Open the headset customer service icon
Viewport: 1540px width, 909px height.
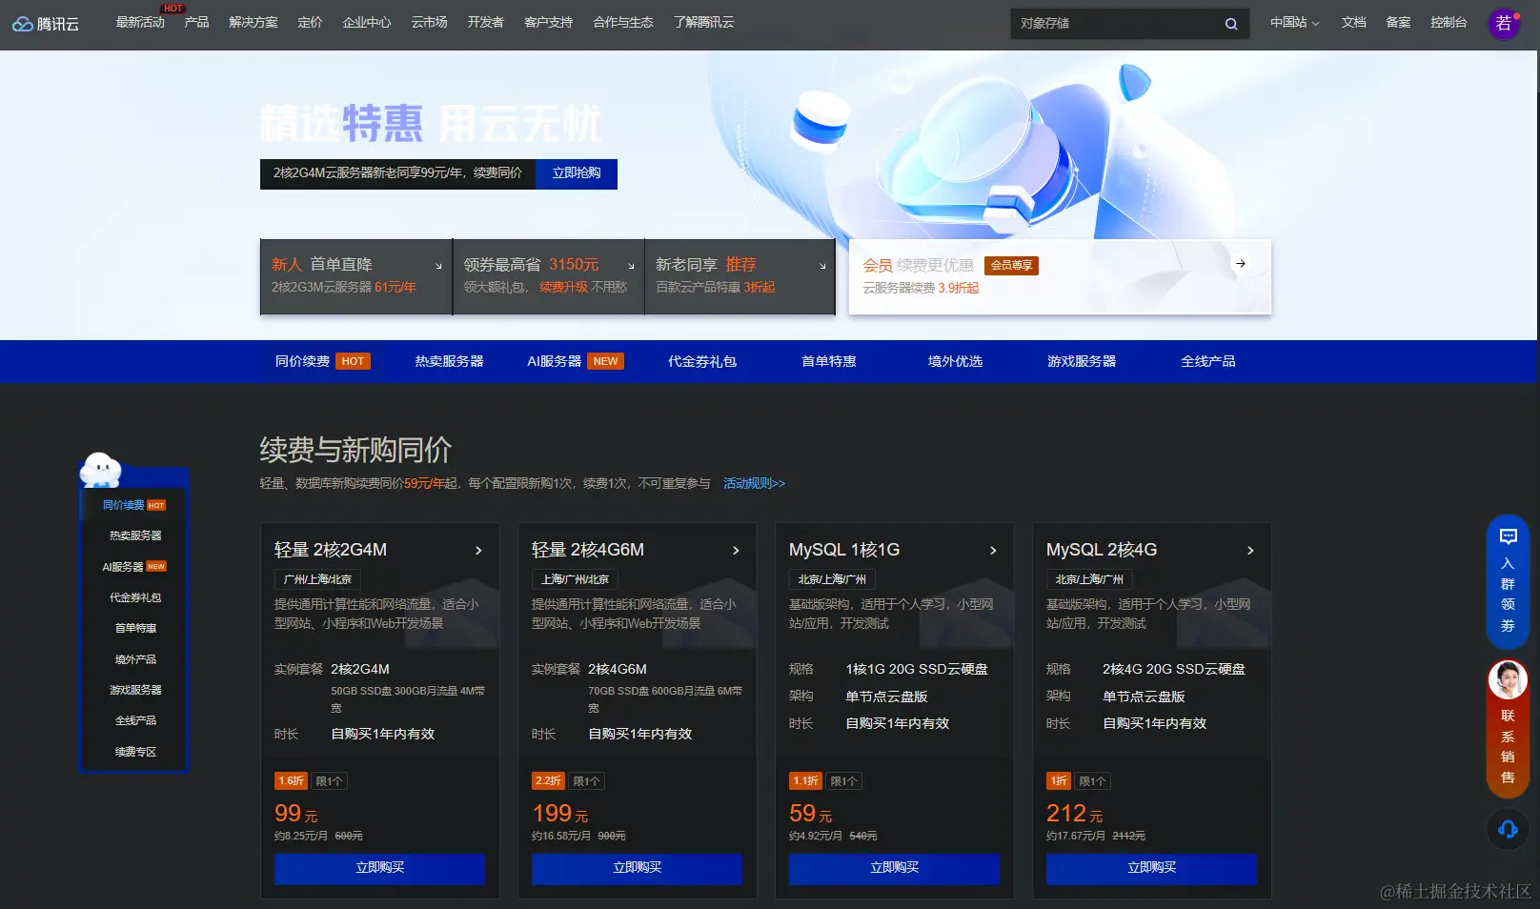click(x=1508, y=829)
